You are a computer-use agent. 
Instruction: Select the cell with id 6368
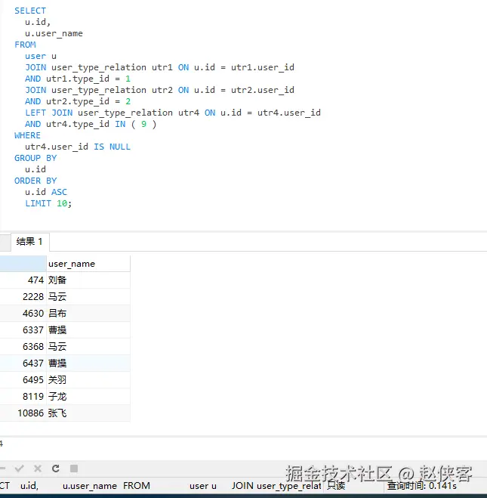click(x=23, y=347)
